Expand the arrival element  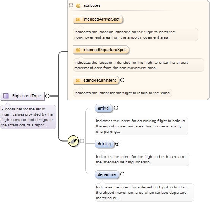[x=116, y=108]
